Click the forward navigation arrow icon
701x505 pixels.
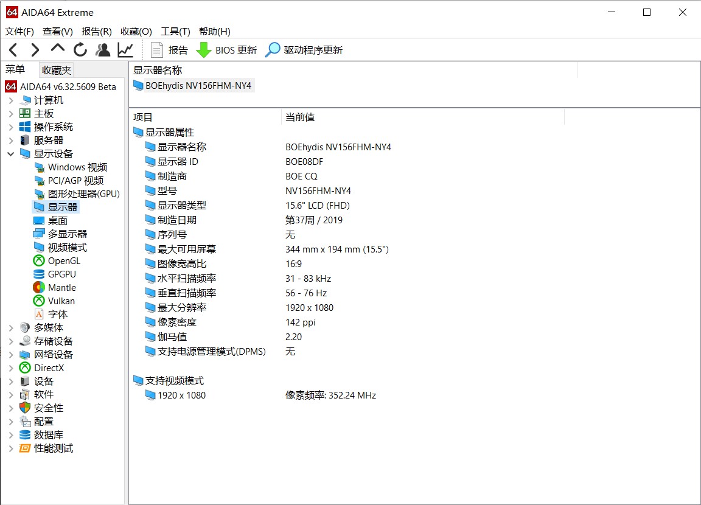(35, 49)
